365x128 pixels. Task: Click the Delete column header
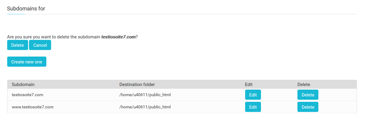point(304,85)
